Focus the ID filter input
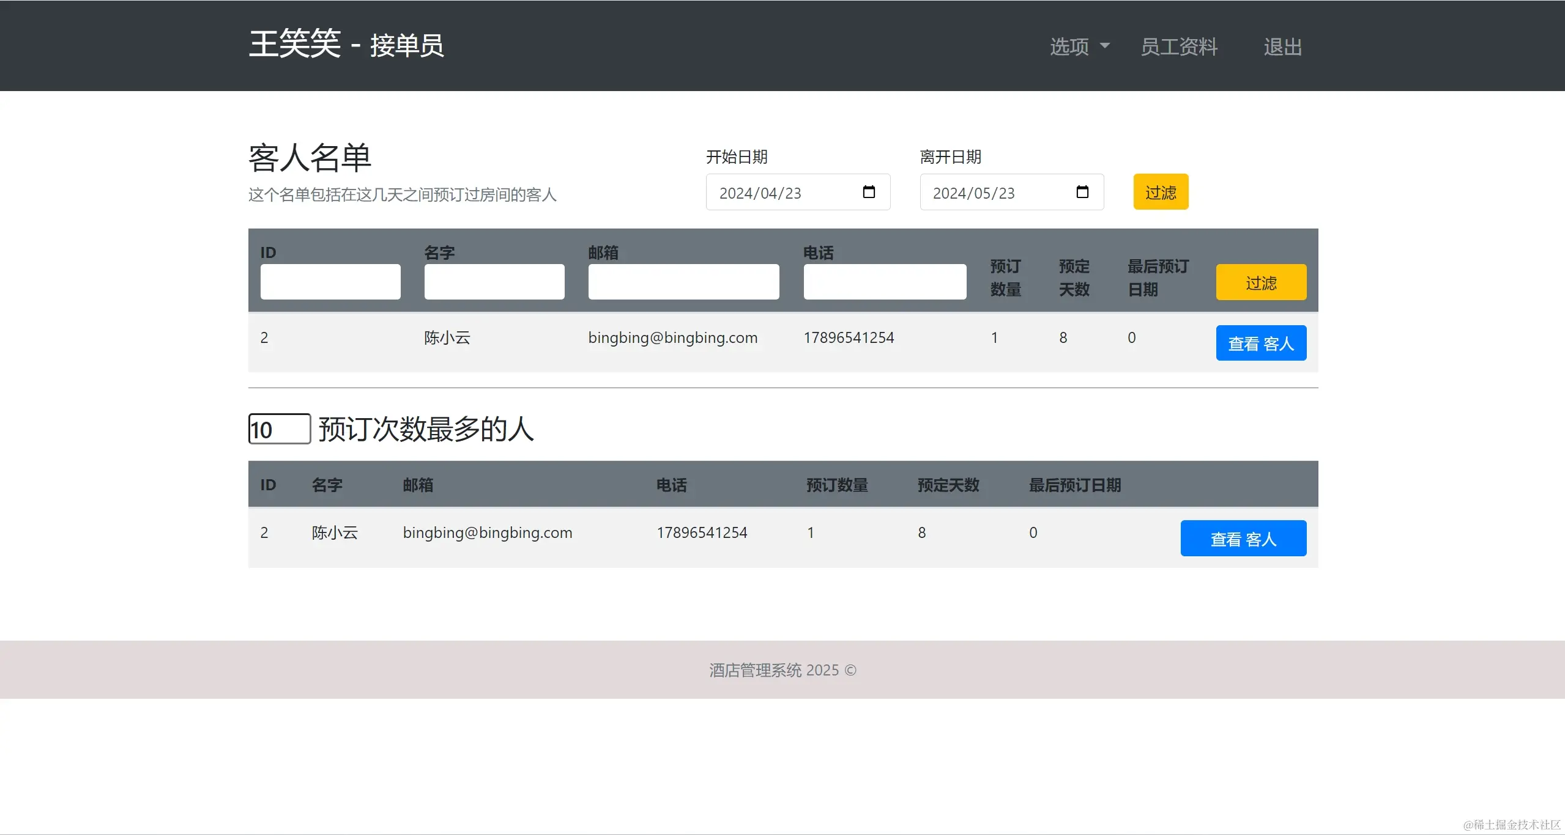Viewport: 1565px width, 835px height. pyautogui.click(x=330, y=282)
